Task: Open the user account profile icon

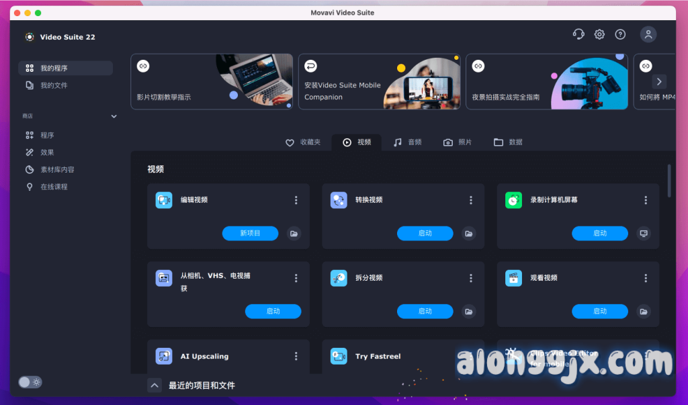Action: tap(648, 35)
